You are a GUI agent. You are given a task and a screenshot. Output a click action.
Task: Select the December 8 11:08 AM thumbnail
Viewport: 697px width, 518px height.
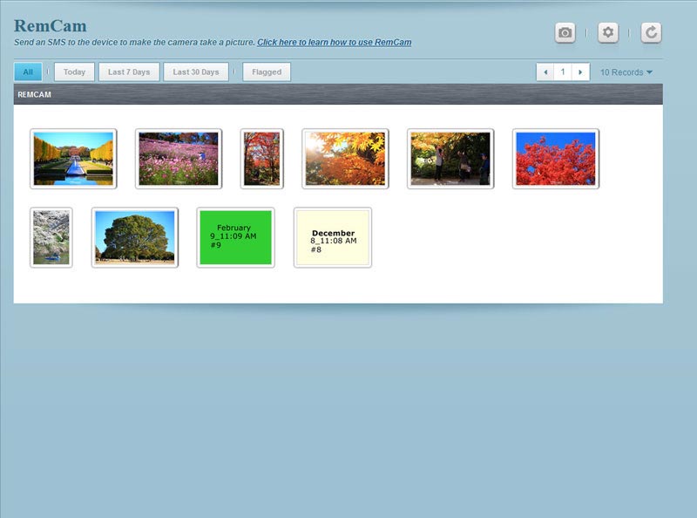click(x=333, y=237)
